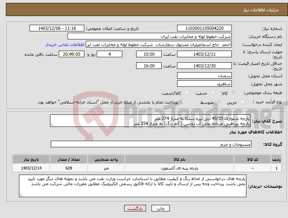This screenshot has width=288, height=218.
Task: Click the delivery province field سمنان
Action: 204,75
